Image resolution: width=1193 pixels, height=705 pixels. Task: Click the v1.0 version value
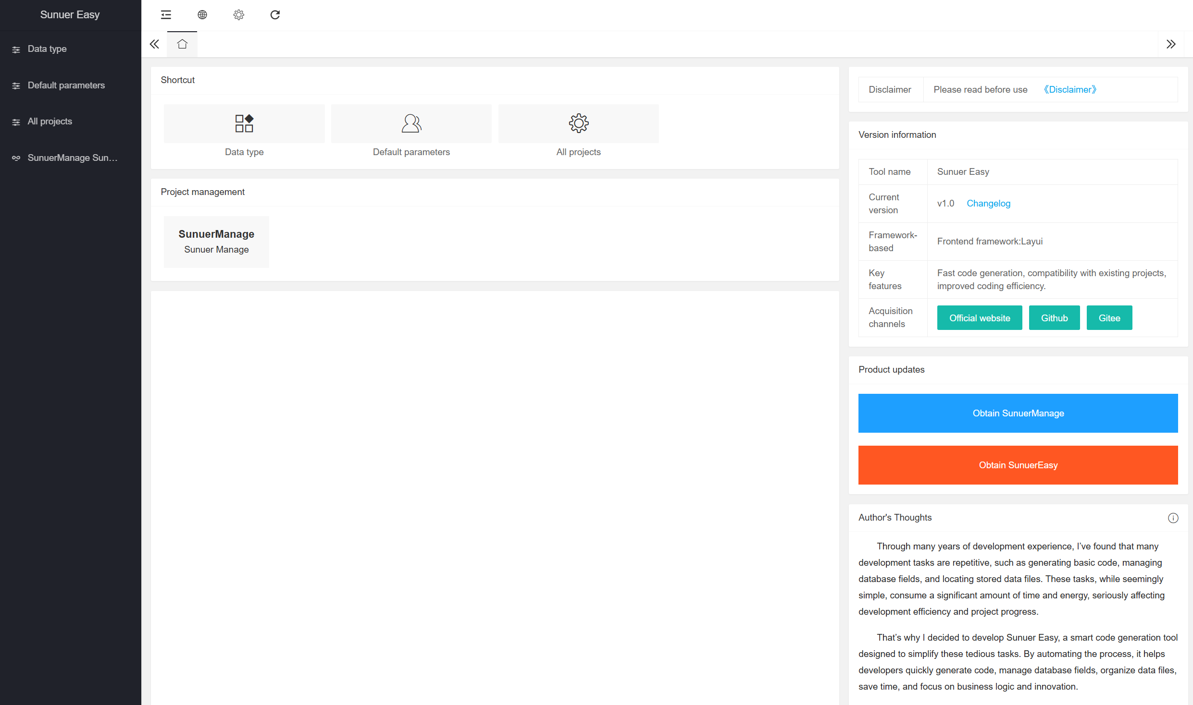[x=945, y=204]
